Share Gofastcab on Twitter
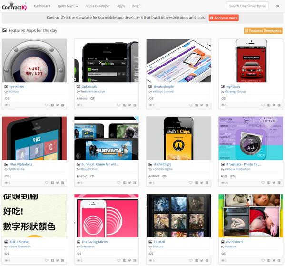This screenshot has width=285, height=266. tap(129, 105)
